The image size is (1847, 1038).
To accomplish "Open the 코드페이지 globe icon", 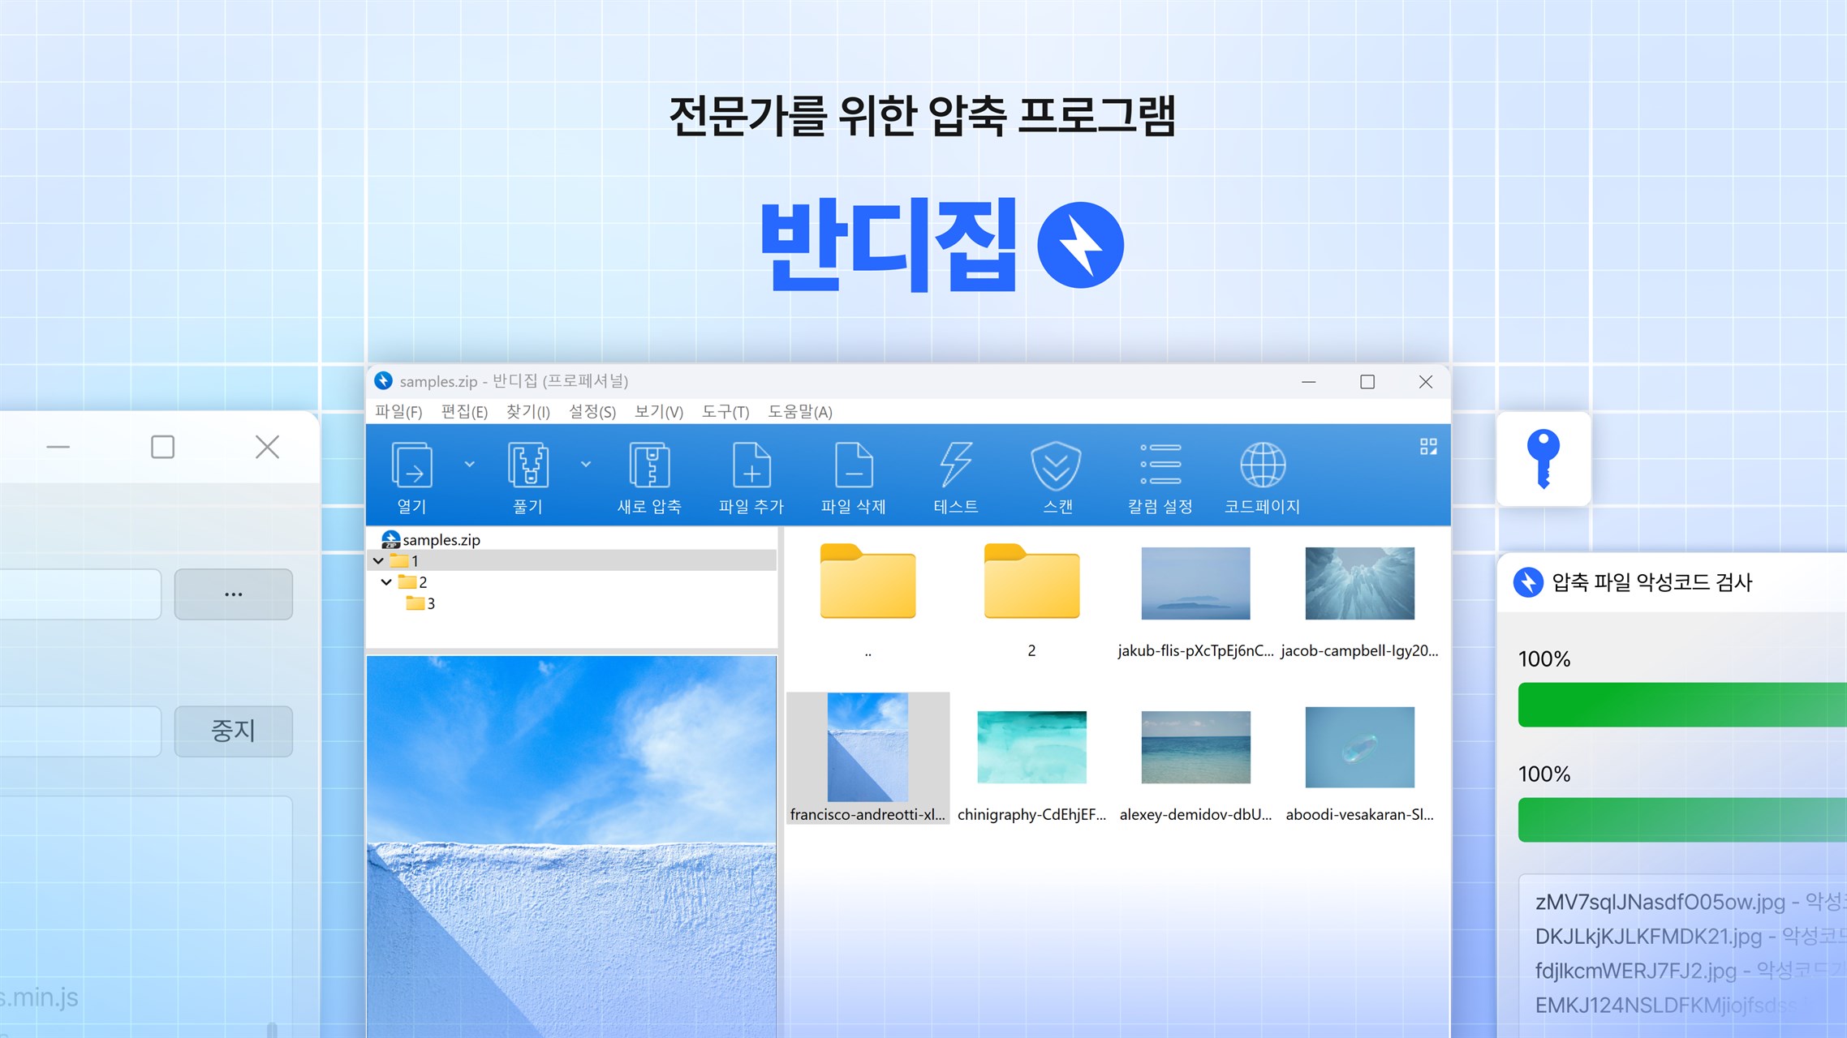I will 1263,465.
